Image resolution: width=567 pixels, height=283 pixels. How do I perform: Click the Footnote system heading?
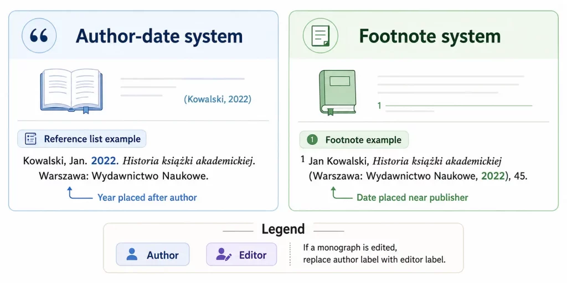[x=430, y=36]
